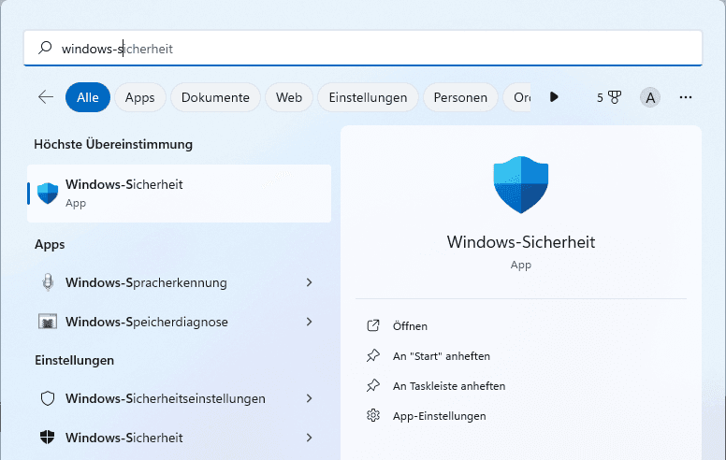The height and width of the screenshot is (460, 726).
Task: Select the Einstellungen filter tab
Action: point(368,97)
